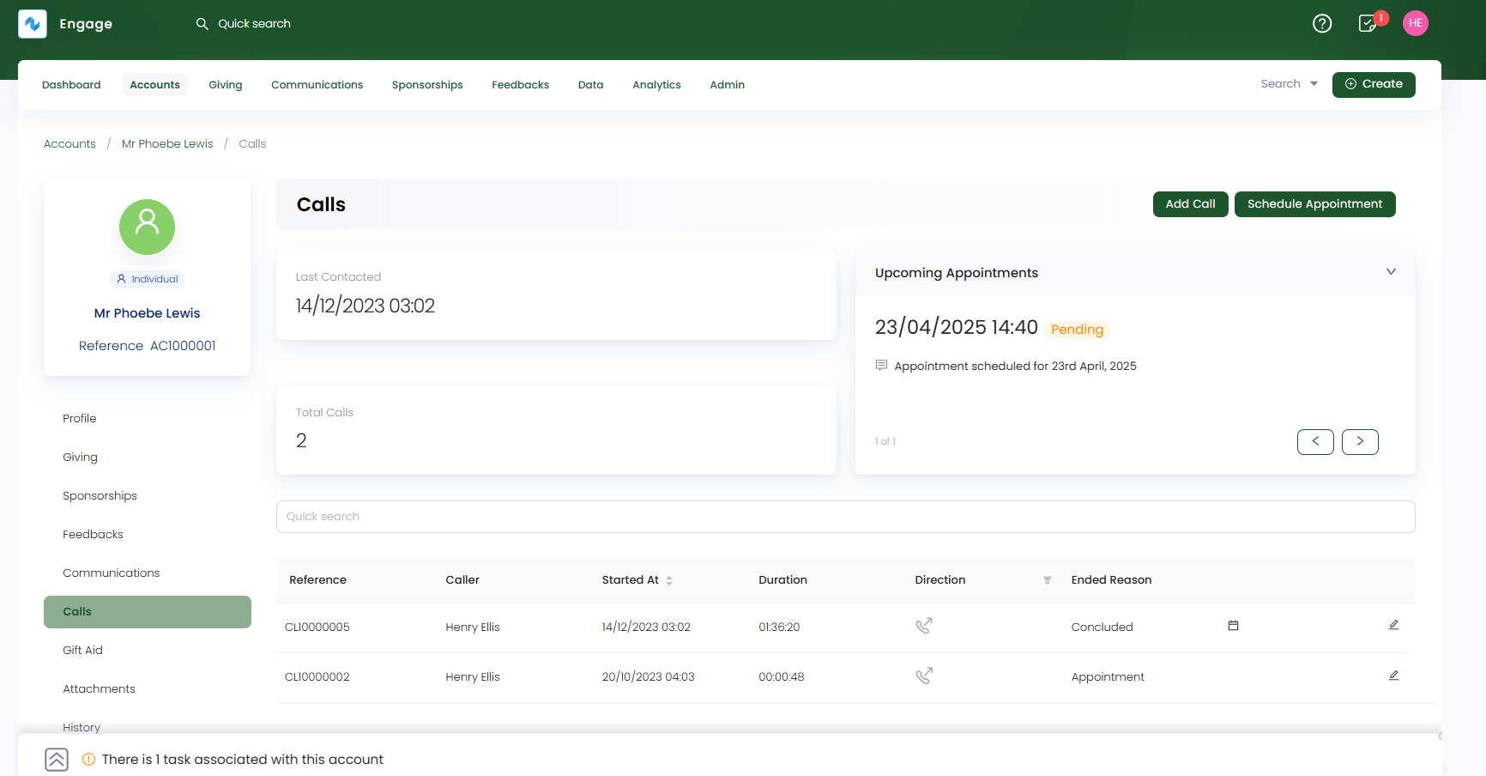Click the Caller column header
This screenshot has height=776, width=1486.
click(462, 580)
